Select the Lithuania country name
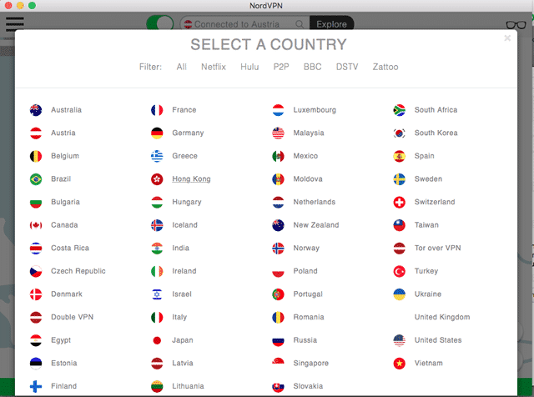The image size is (534, 397). click(x=188, y=386)
